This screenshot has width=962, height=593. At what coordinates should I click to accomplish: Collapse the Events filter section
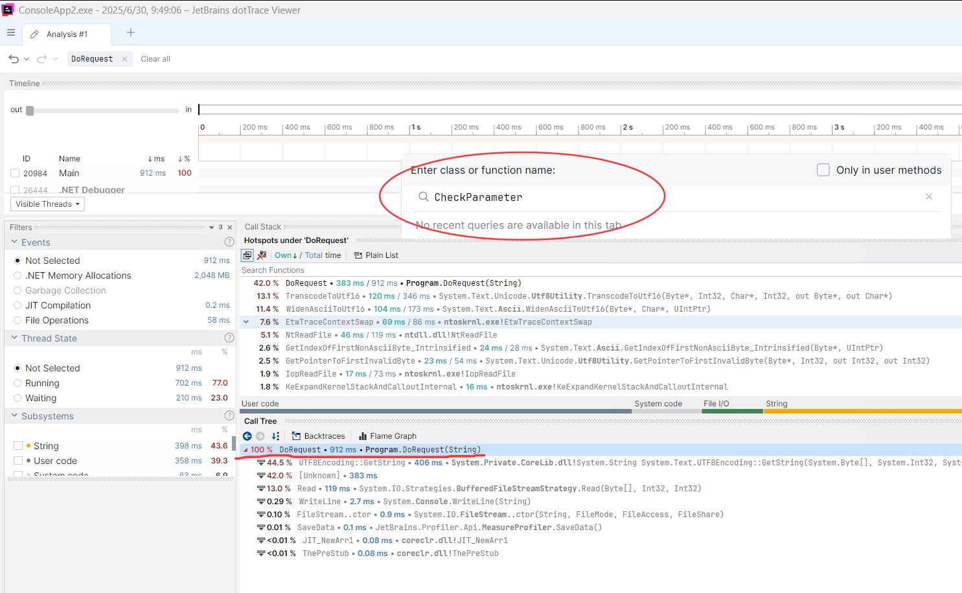click(14, 242)
